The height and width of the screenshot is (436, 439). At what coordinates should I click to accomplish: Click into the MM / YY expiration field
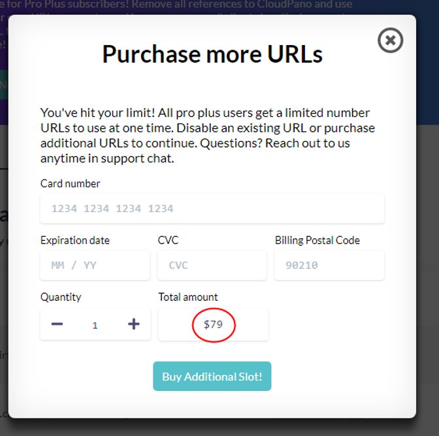[x=95, y=266]
